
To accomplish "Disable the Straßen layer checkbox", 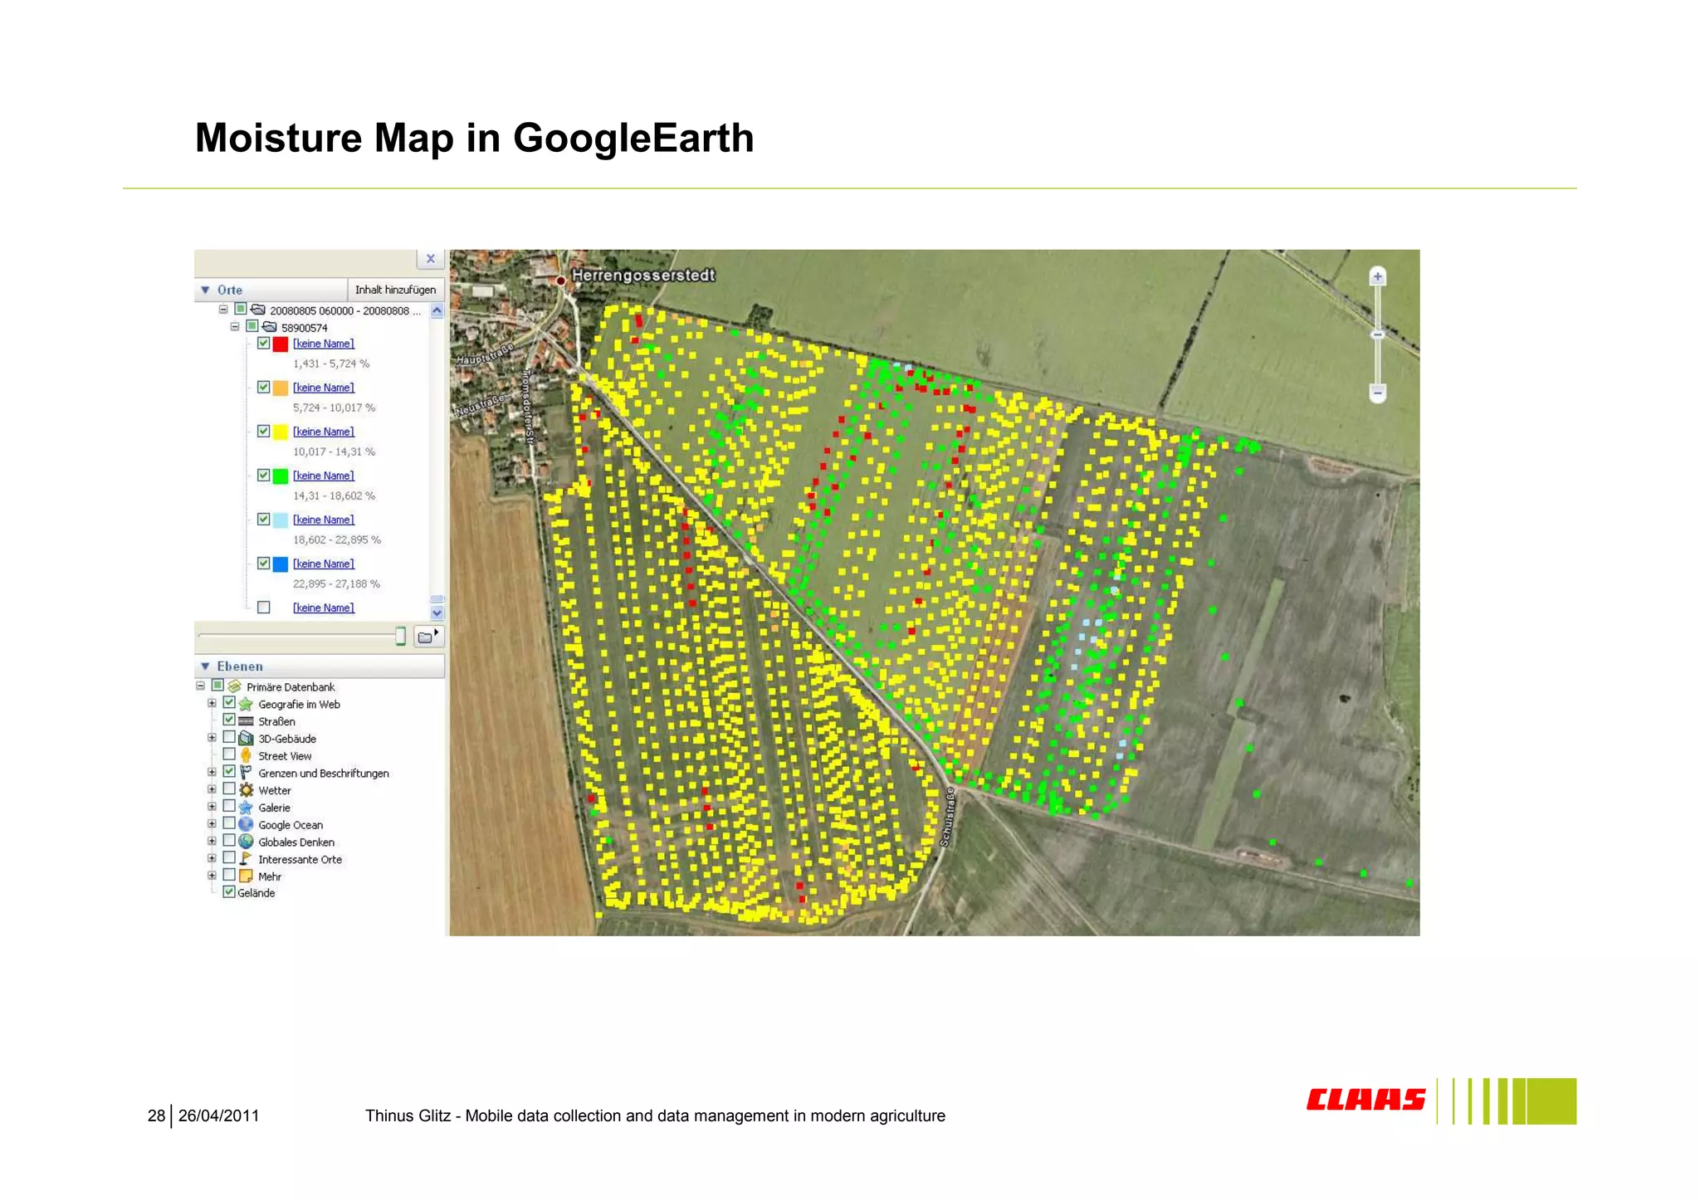I will 229,720.
